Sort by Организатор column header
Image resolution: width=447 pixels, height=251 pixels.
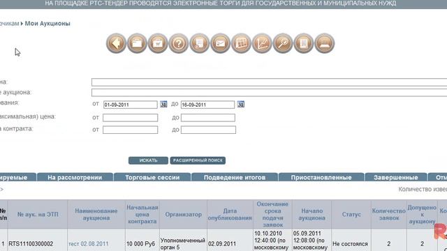[183, 214]
